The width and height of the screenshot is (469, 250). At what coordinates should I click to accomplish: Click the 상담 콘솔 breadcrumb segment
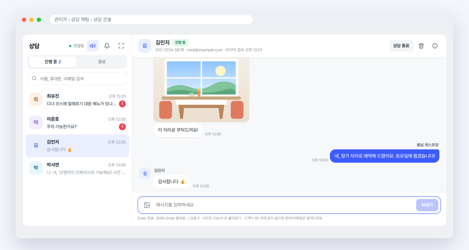click(102, 20)
